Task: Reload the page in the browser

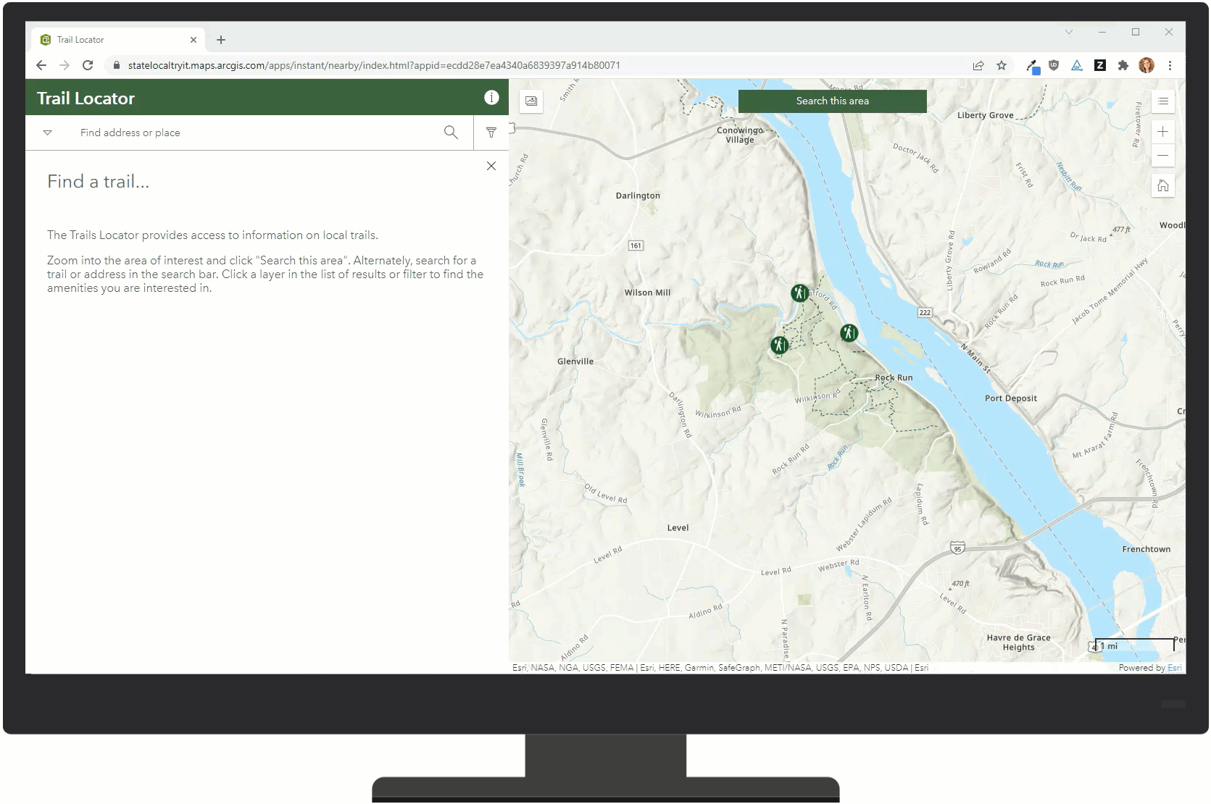Action: [88, 65]
